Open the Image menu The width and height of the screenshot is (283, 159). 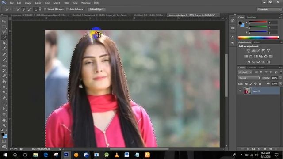[x=28, y=3]
